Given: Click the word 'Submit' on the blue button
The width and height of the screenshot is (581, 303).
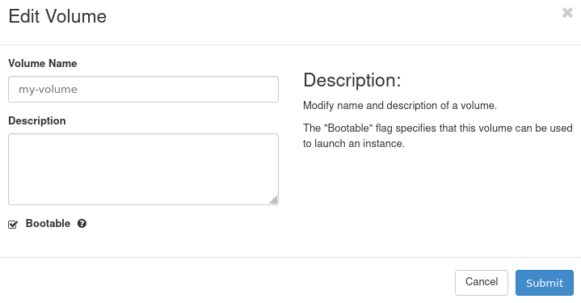Looking at the screenshot, I should click(545, 283).
